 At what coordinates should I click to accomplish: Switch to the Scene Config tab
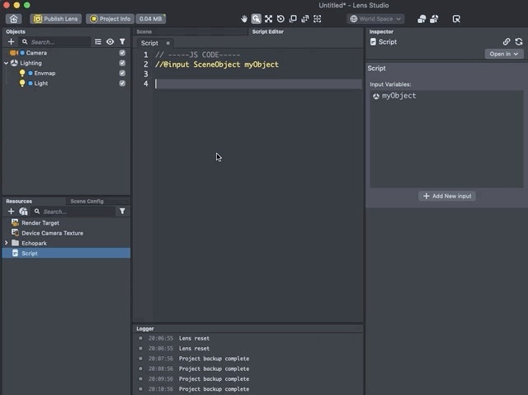point(87,201)
